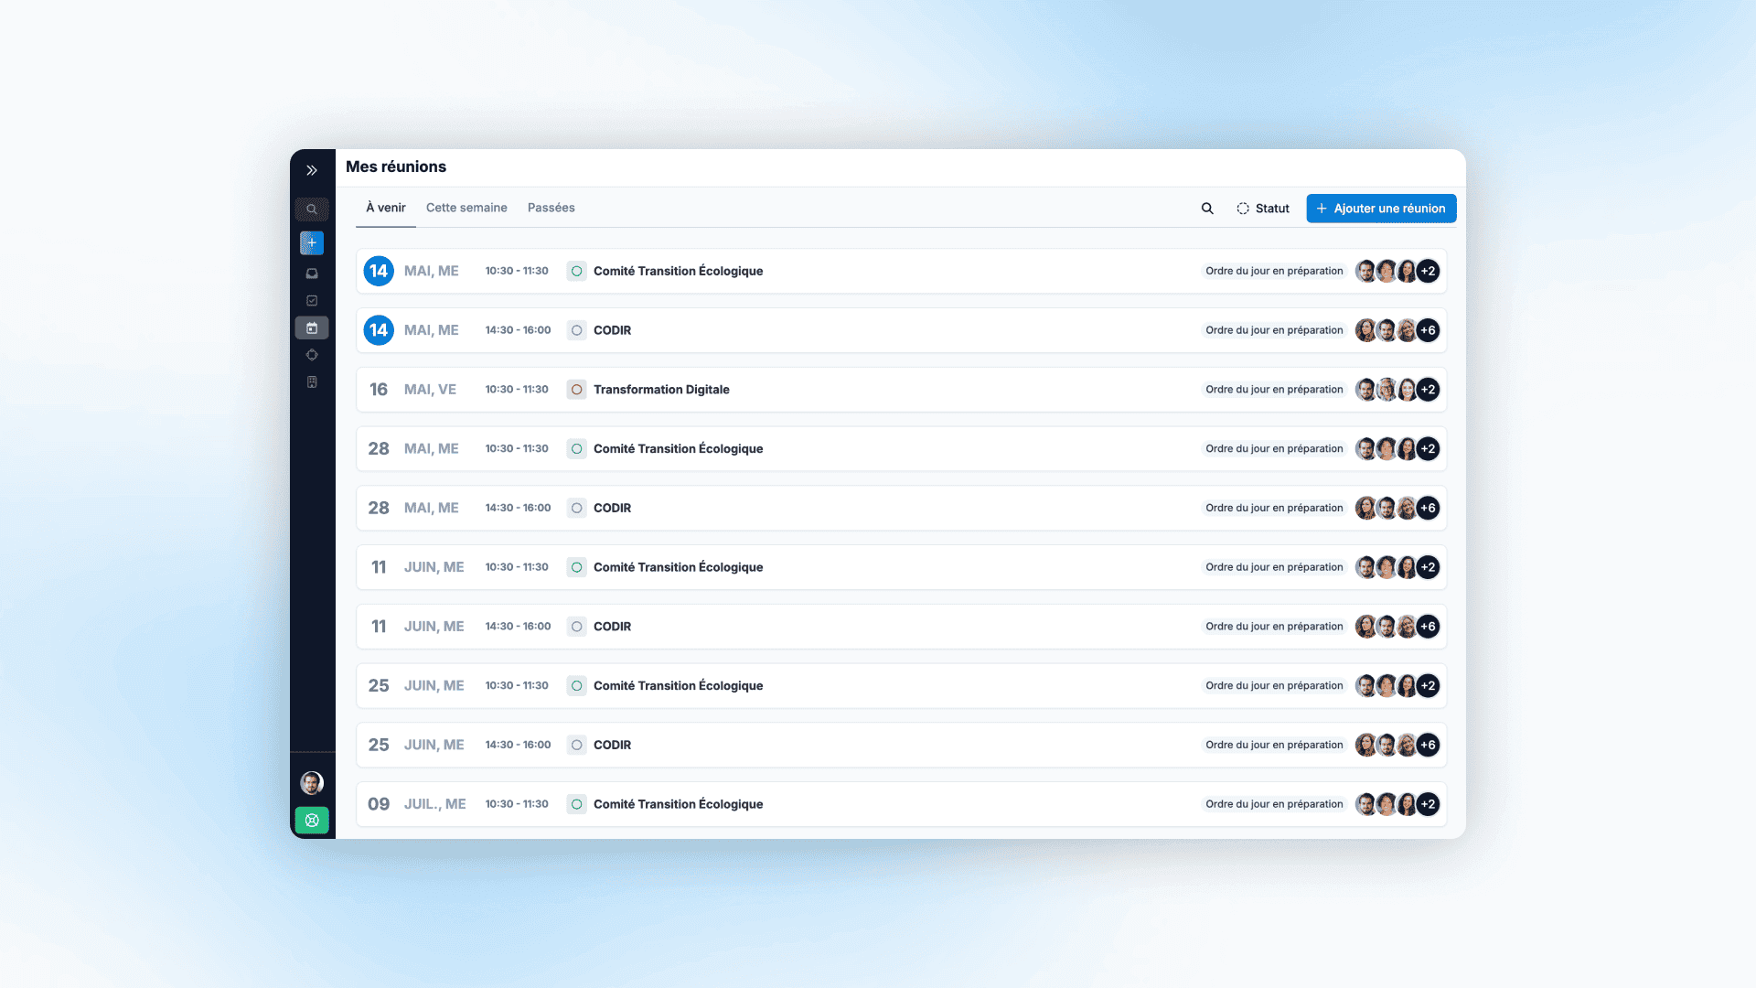Click green circle icon of 14 Mai Comité Transition Écologique
Viewport: 1756px width, 988px height.
(577, 271)
